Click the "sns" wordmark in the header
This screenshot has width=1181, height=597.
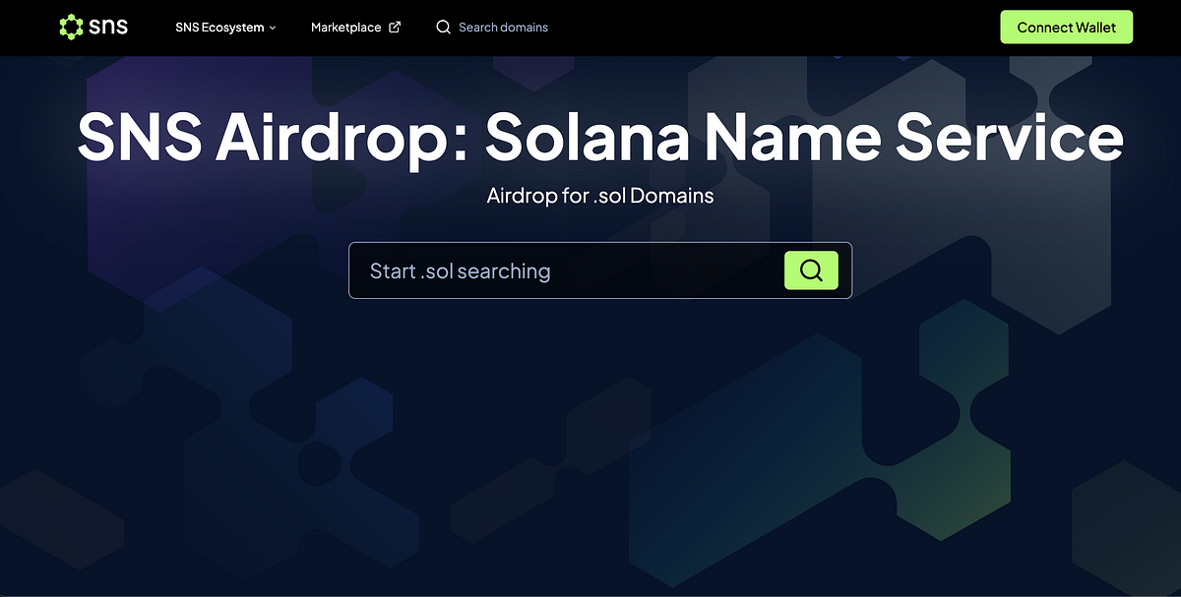[107, 27]
